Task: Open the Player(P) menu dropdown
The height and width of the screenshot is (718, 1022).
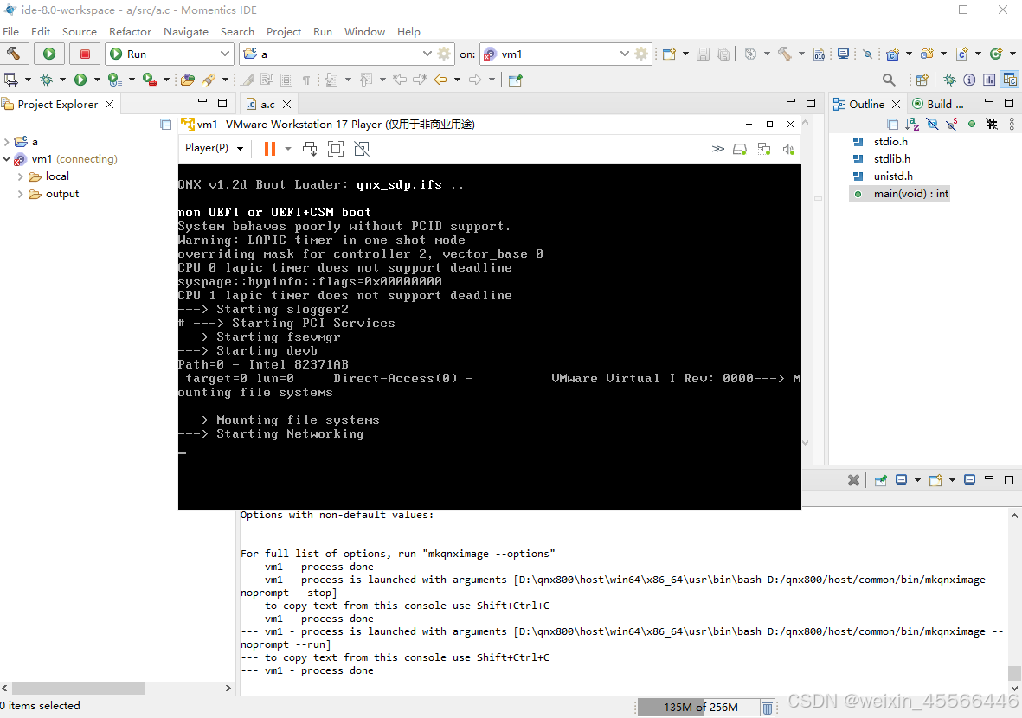Action: click(214, 148)
